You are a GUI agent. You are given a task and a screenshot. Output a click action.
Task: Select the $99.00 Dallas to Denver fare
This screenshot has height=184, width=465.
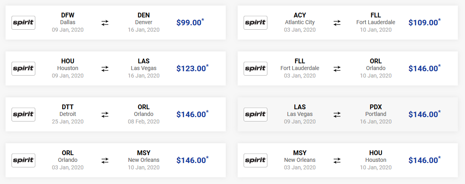point(190,22)
